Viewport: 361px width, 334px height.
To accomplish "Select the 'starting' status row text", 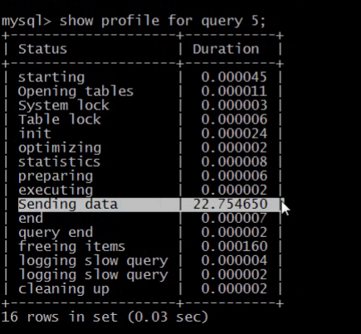I will [51, 77].
